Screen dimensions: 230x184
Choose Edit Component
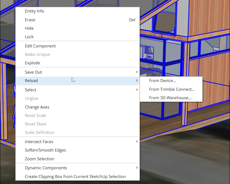(x=78, y=46)
